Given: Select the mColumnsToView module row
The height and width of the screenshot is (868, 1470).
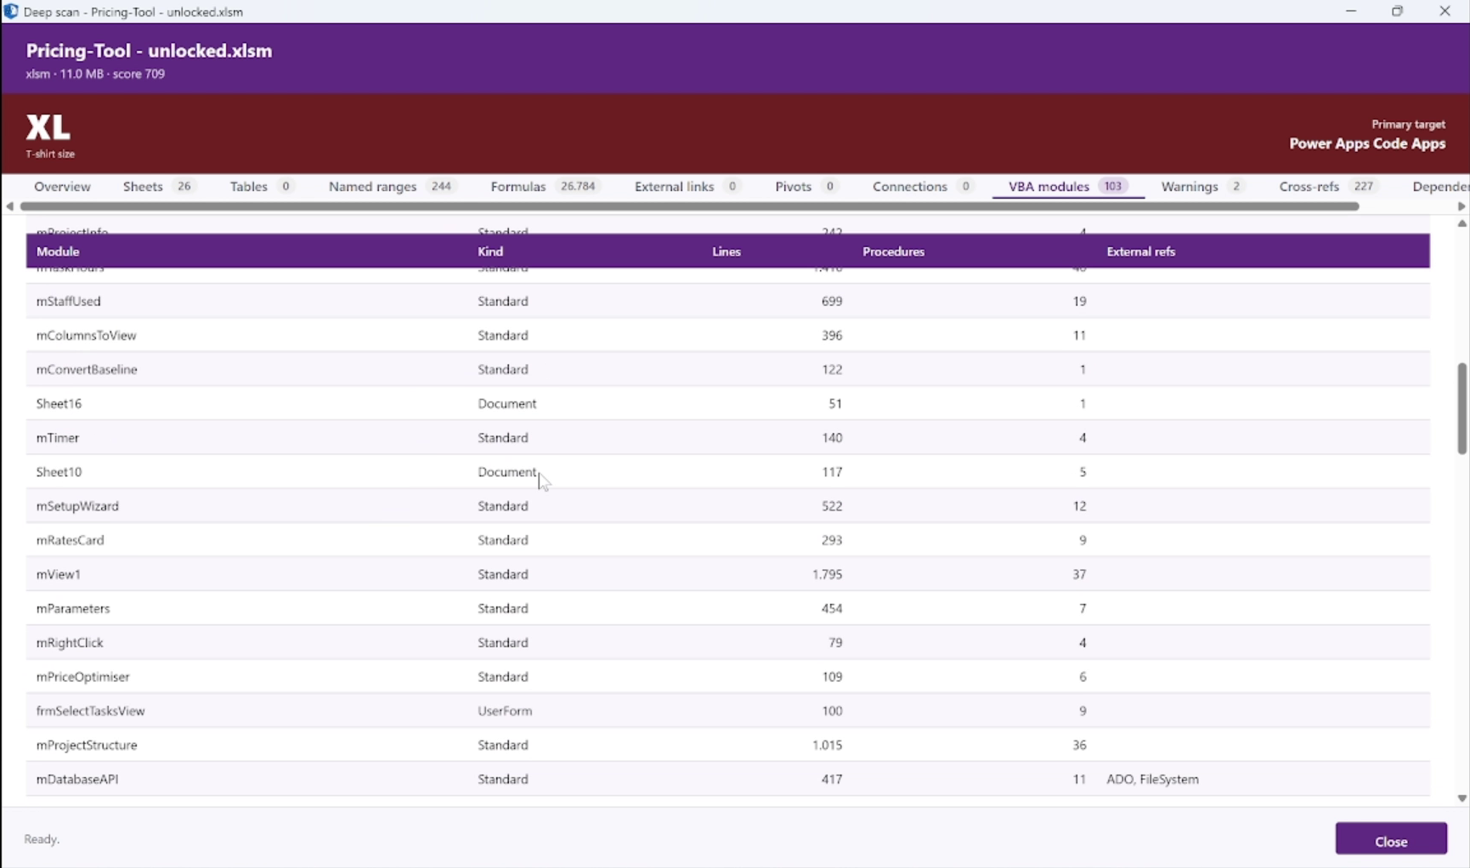Looking at the screenshot, I should point(727,335).
